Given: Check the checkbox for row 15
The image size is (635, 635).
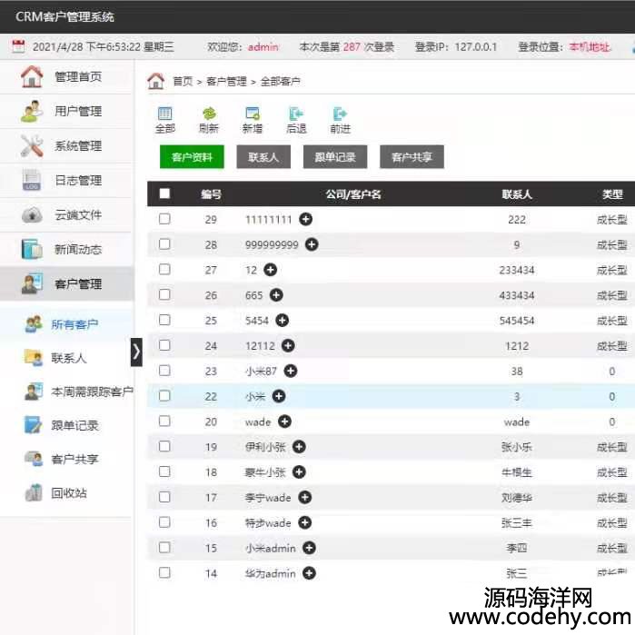Looking at the screenshot, I should tap(164, 548).
